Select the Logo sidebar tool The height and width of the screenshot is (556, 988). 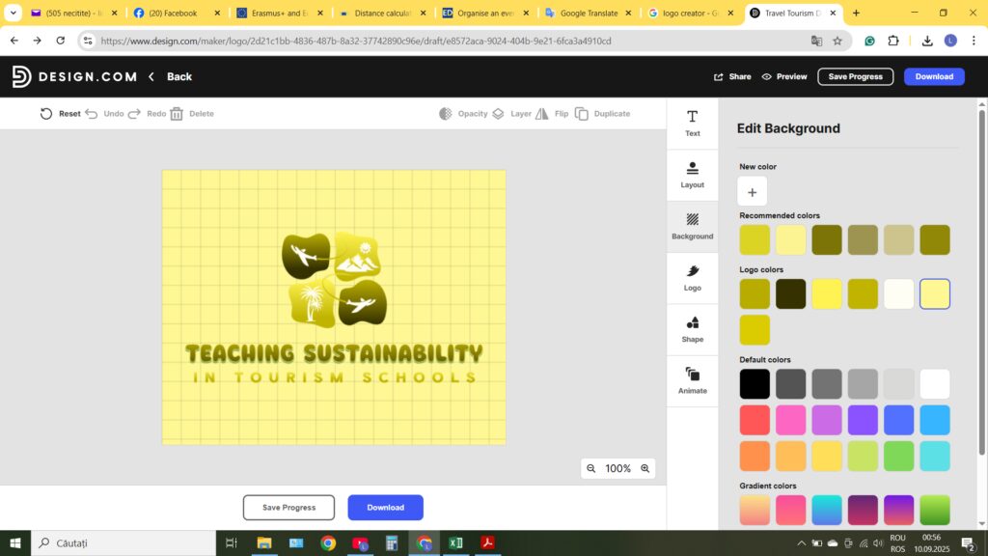[692, 278]
